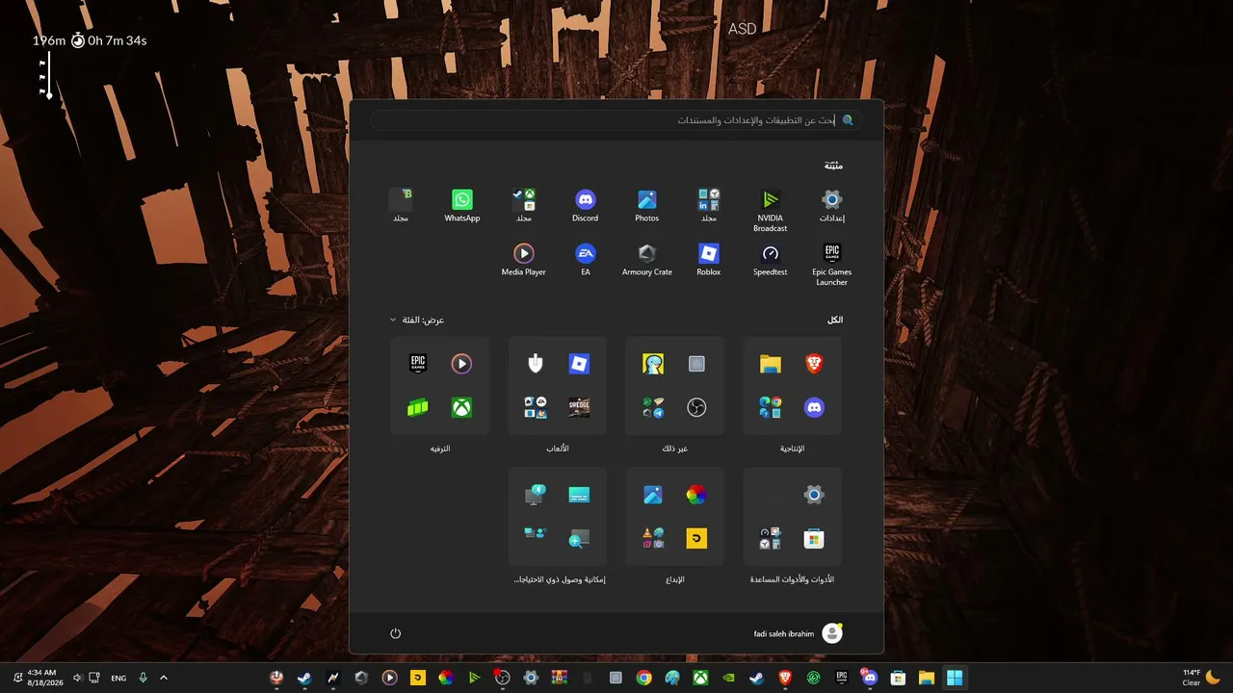Viewport: 1233px width, 693px height.
Task: Open Settings gear in the tools category
Action: click(814, 495)
